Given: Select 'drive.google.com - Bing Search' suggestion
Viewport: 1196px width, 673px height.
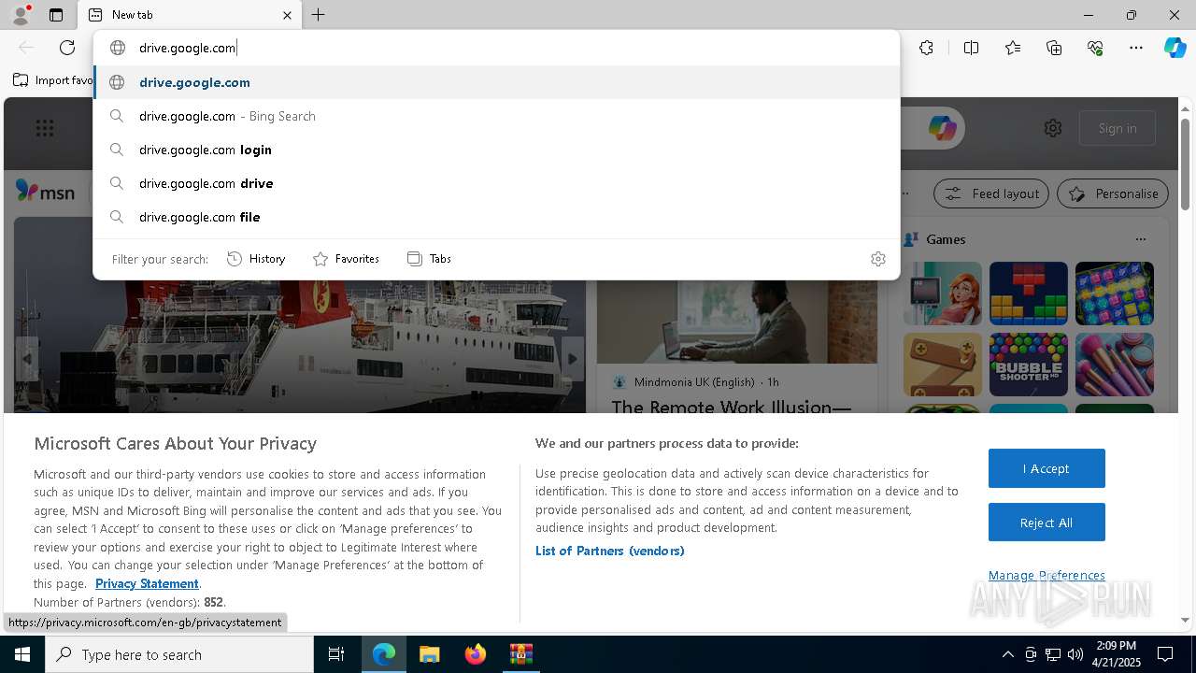Looking at the screenshot, I should point(496,116).
